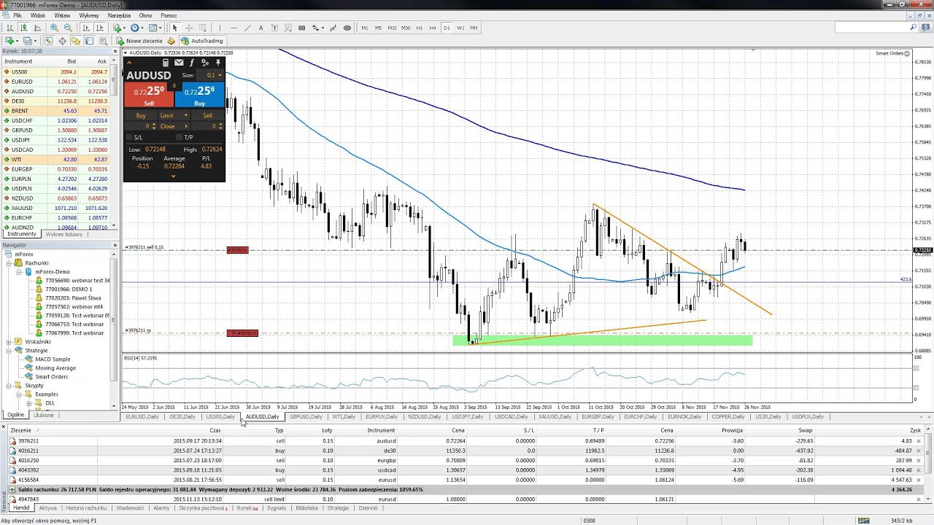Click the pending Sell limit button
Viewport: 934px width, 525px height.
(x=207, y=115)
